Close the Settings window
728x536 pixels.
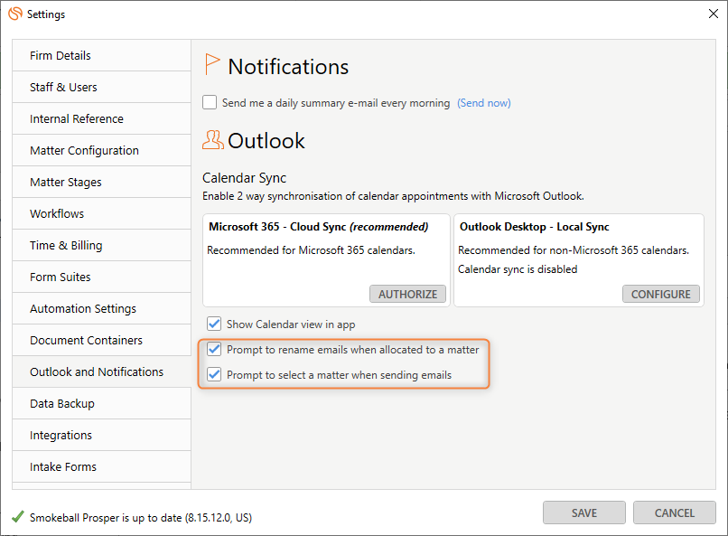click(714, 14)
